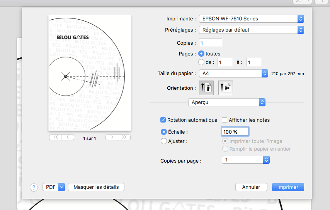The image size is (330, 210).
Task: Go to next preview page
Action: point(112,137)
